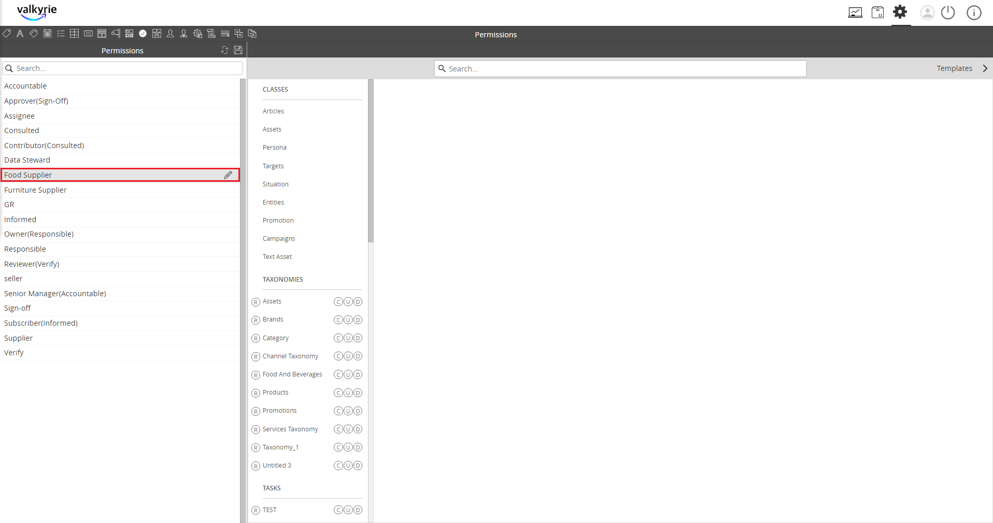Select the Furniture Supplier role

point(120,190)
